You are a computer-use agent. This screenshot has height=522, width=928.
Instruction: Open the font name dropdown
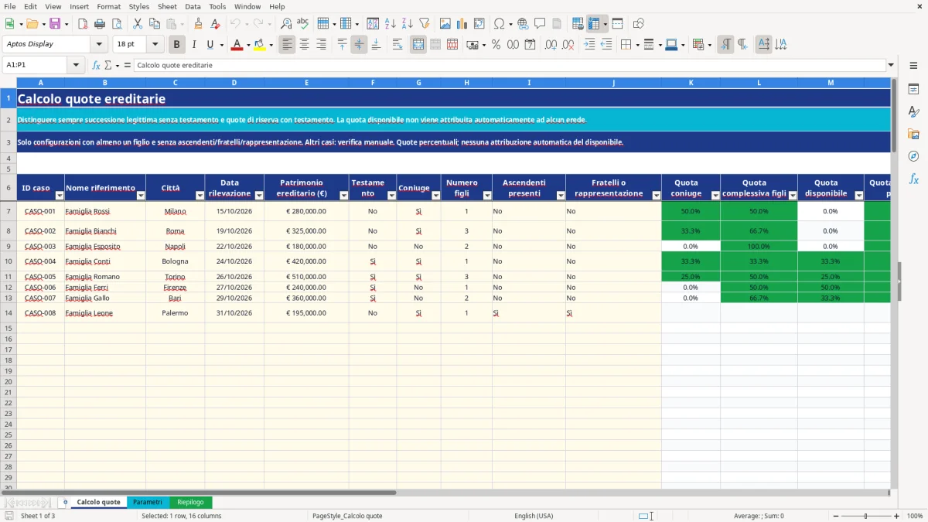point(99,44)
